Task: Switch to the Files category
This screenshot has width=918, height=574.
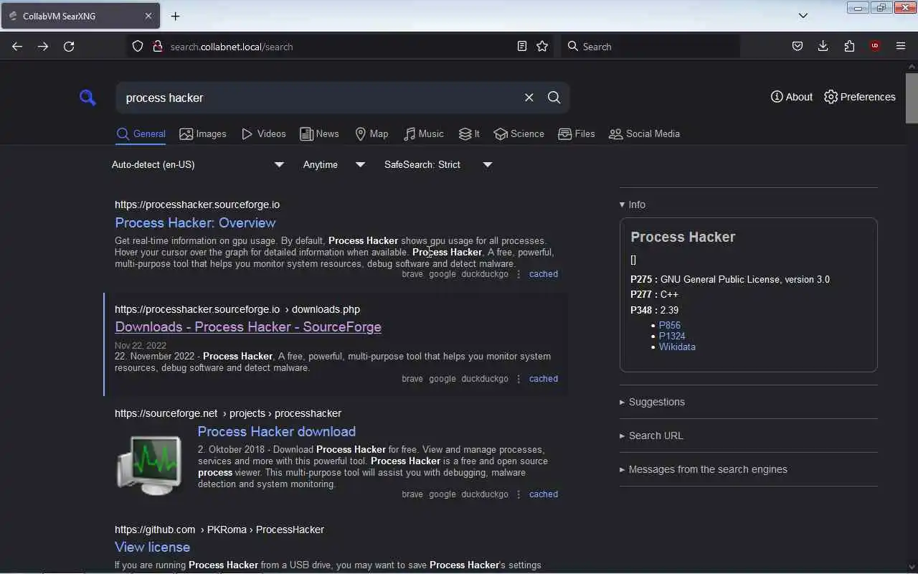Action: coord(577,134)
